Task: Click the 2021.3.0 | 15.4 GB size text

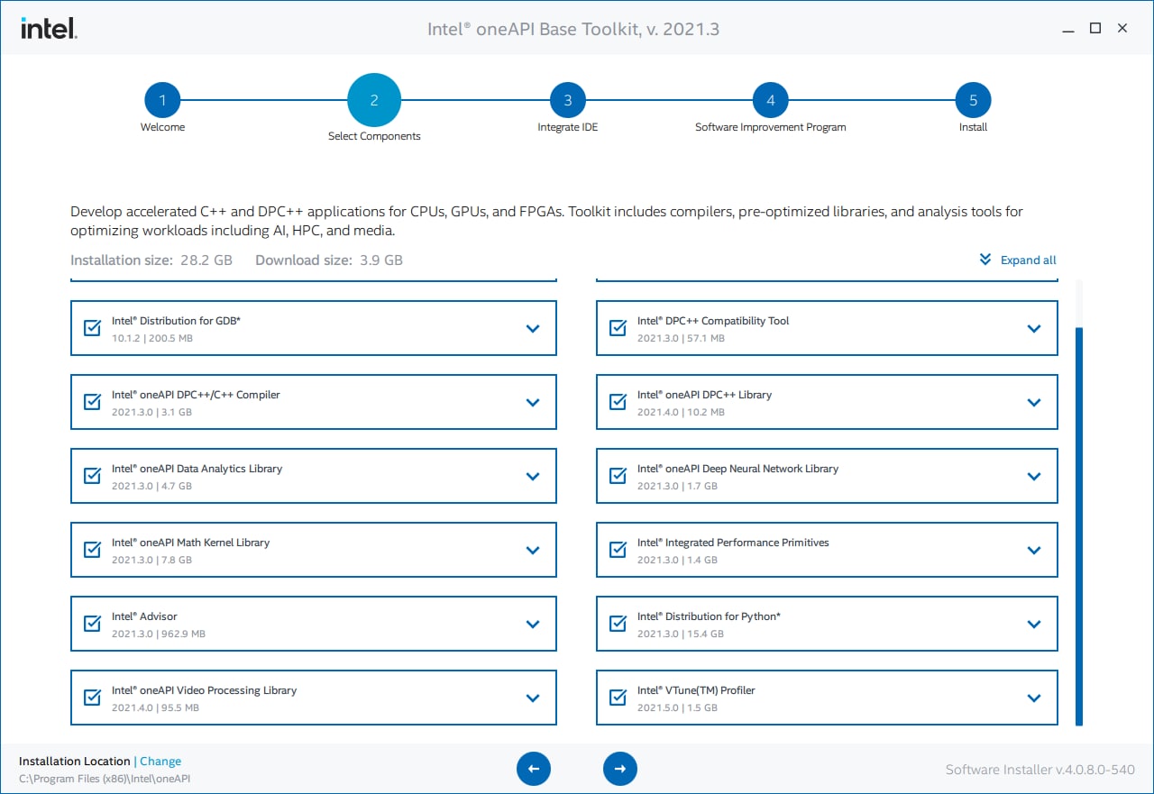Action: (x=681, y=634)
